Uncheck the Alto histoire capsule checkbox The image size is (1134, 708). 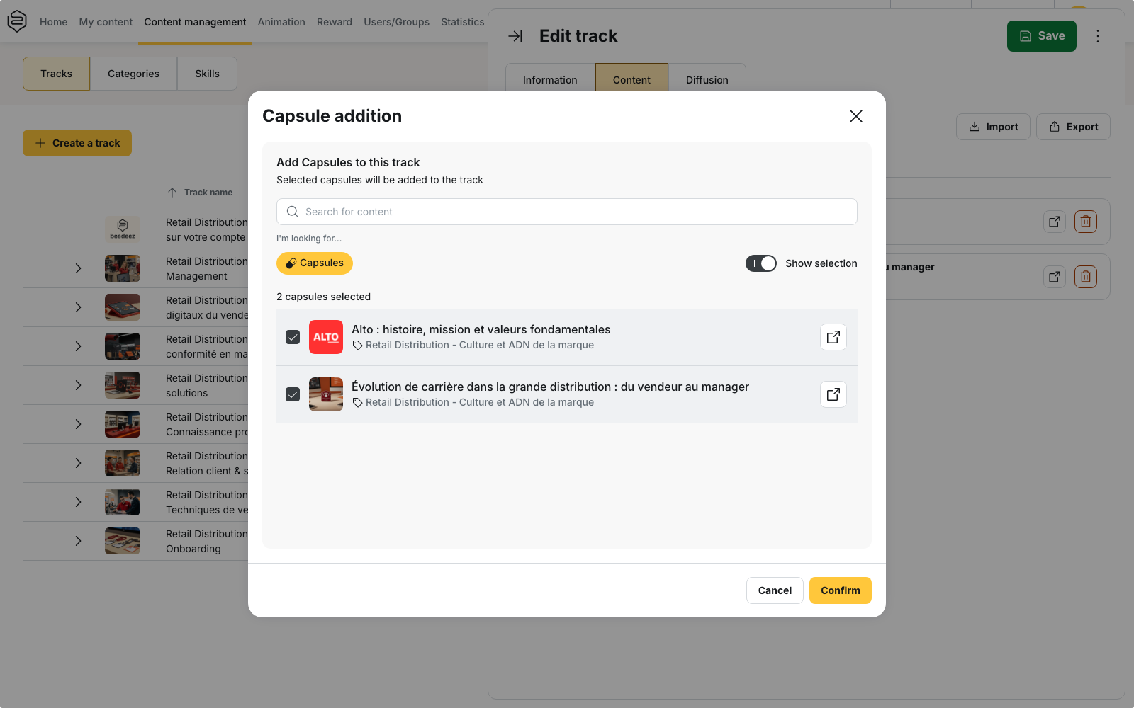(x=293, y=337)
